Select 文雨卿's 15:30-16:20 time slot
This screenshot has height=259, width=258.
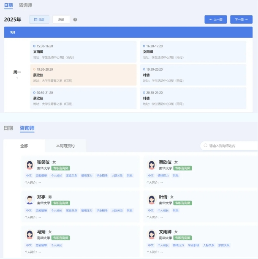[x=83, y=52]
